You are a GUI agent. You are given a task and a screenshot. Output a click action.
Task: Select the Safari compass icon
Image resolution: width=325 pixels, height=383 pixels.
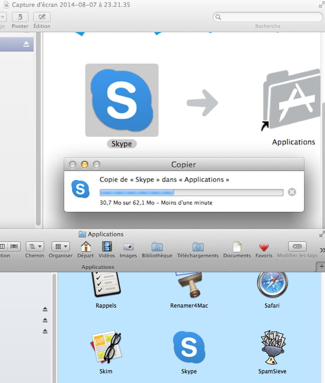point(272,285)
